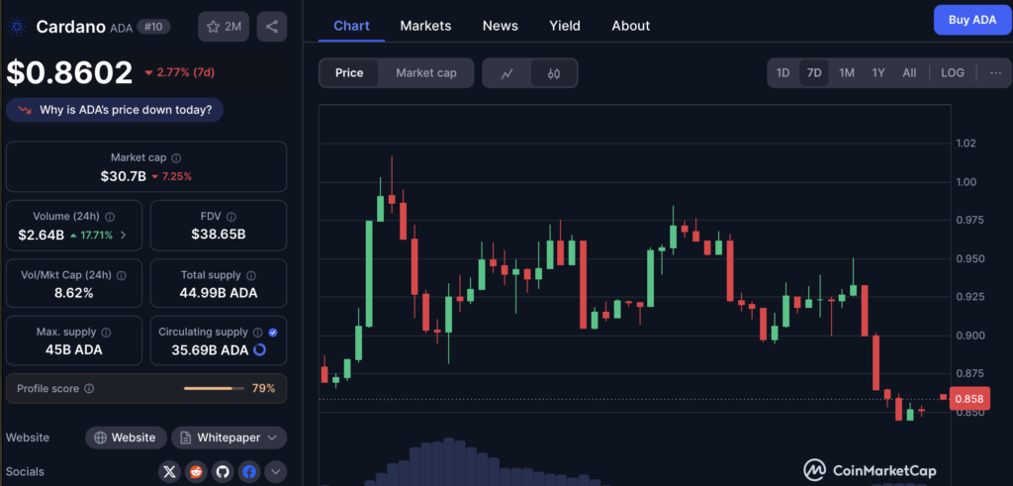Add ADA to watchlist star button
This screenshot has height=486, width=1013.
[x=224, y=27]
